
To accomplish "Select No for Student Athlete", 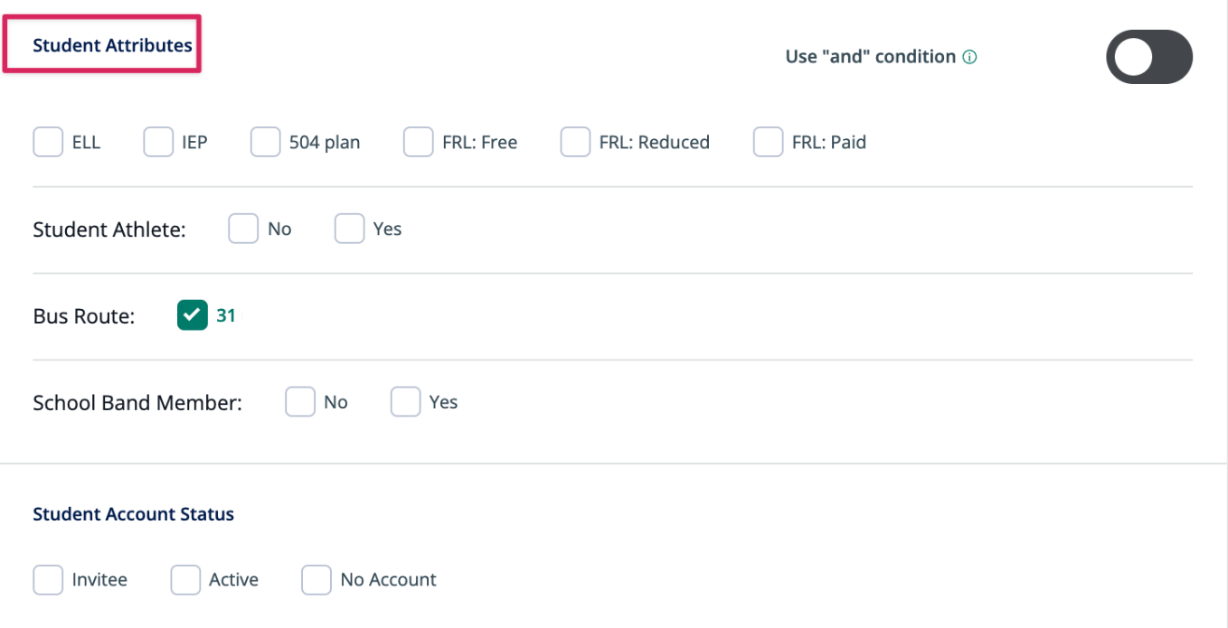I will pyautogui.click(x=243, y=229).
